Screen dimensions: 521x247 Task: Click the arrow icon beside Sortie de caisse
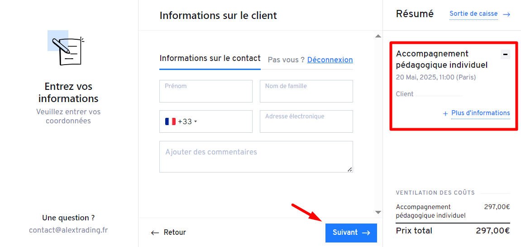point(507,14)
